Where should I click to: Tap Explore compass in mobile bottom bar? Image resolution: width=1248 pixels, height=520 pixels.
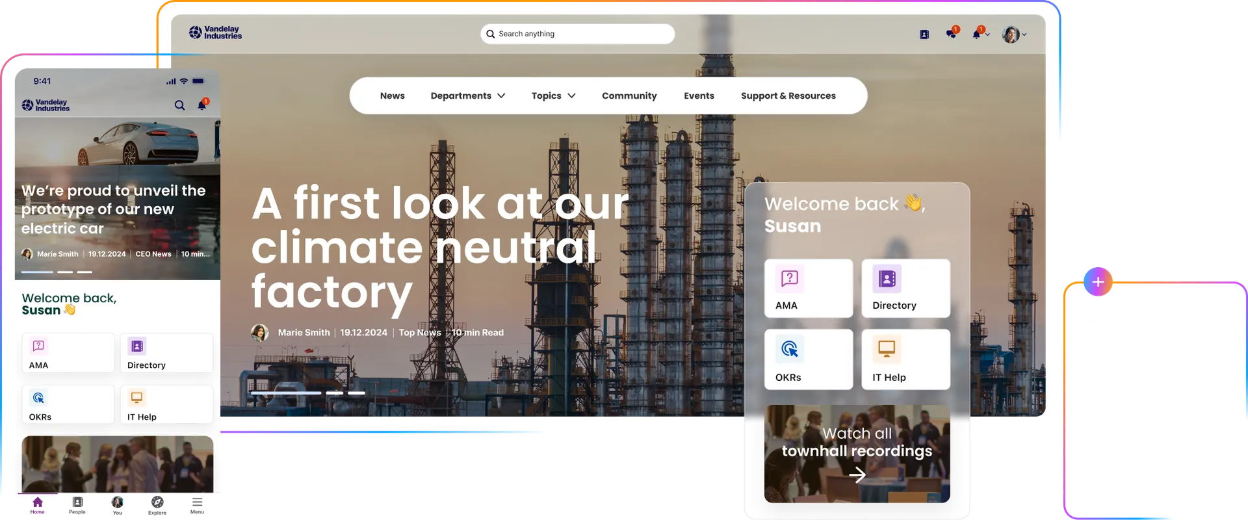(x=157, y=505)
